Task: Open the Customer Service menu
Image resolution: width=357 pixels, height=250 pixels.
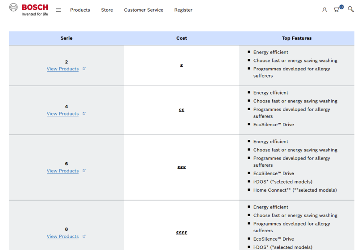Action: tap(144, 10)
